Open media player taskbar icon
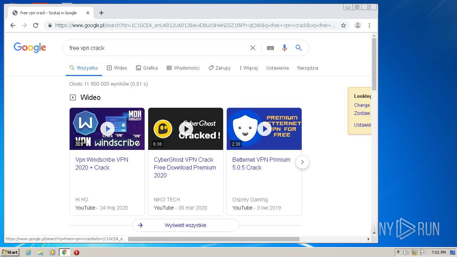Viewport: 457px width, 257px height. 52,252
